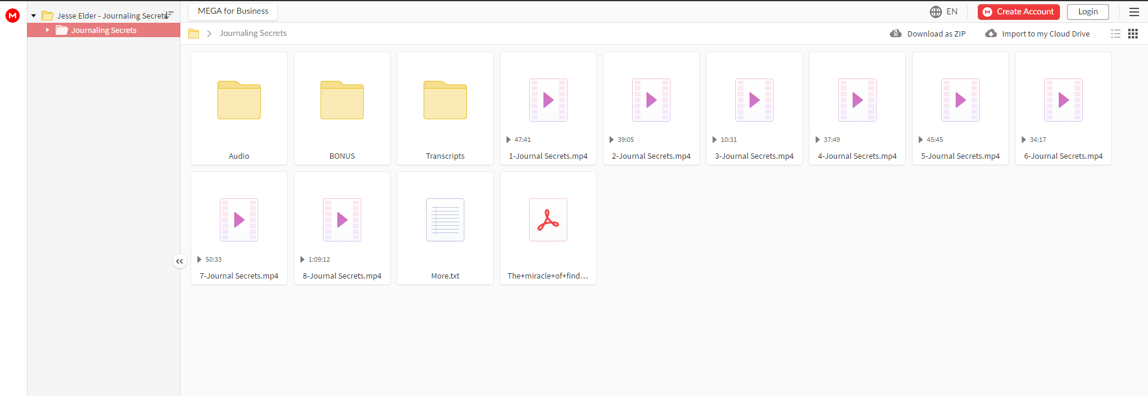Click the Create Account button
This screenshot has height=396, width=1148.
coord(1019,11)
